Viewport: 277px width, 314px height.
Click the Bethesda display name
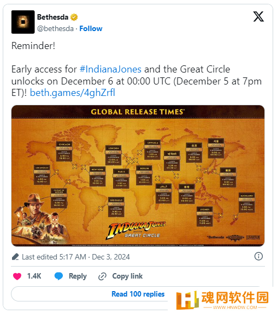click(52, 17)
